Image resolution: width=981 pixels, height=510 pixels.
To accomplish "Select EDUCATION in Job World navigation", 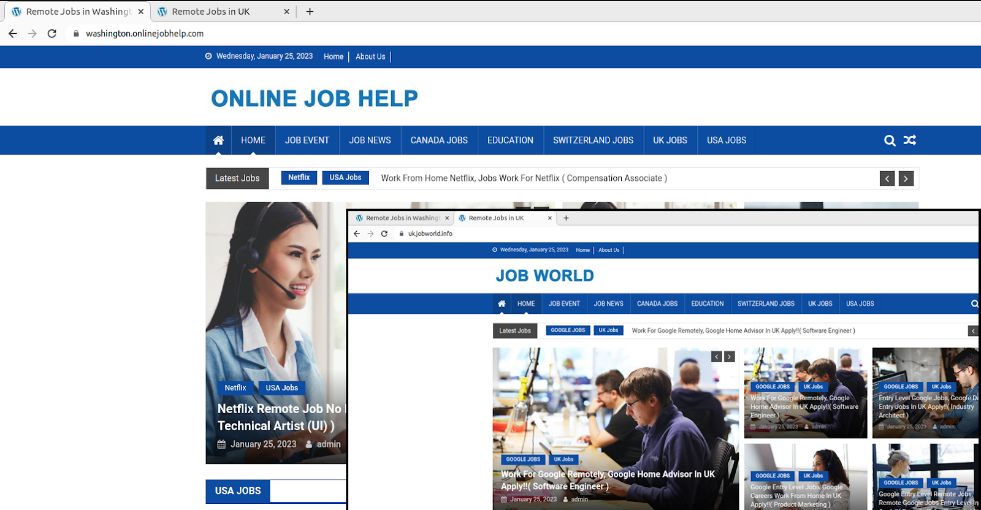I will pyautogui.click(x=708, y=304).
